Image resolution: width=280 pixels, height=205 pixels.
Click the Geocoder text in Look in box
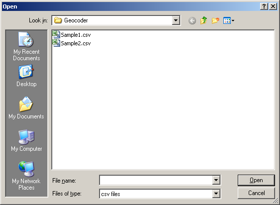(76, 20)
